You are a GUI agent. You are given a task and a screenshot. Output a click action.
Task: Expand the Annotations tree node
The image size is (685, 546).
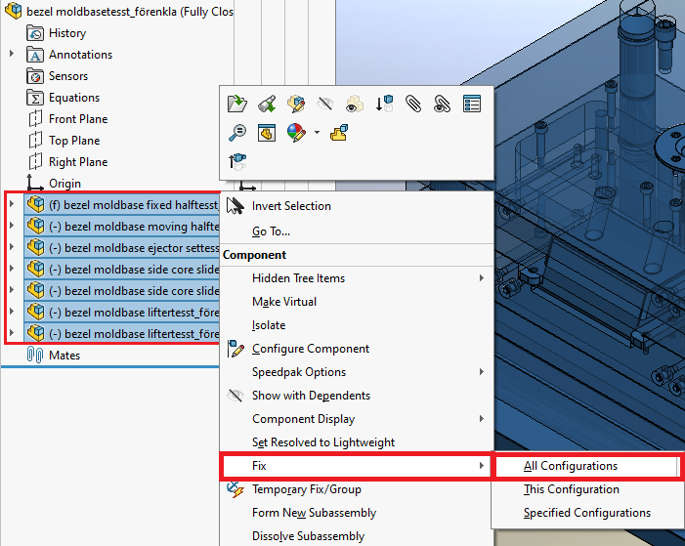tap(12, 55)
